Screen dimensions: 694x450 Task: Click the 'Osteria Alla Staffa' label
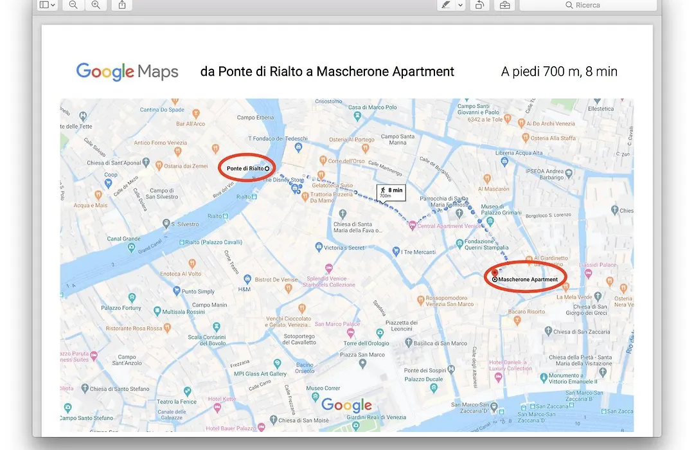[553, 138]
